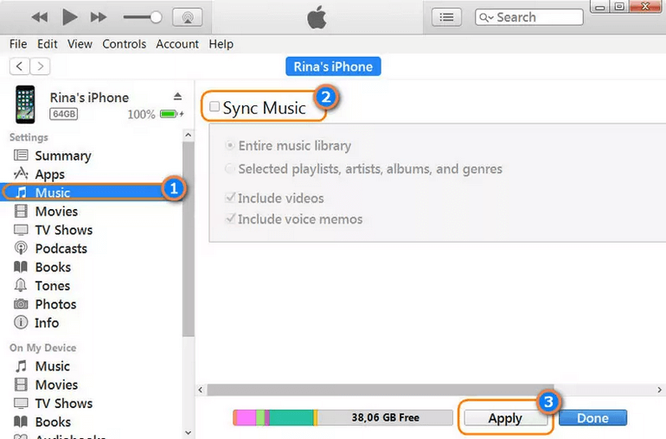Toggle the Include videos checkbox
Viewport: 666px width, 439px height.
pos(231,197)
